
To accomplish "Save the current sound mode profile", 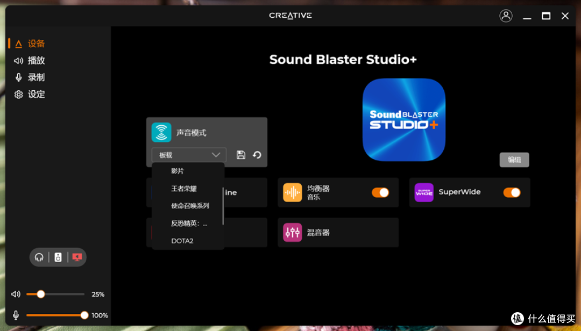I will click(x=241, y=155).
